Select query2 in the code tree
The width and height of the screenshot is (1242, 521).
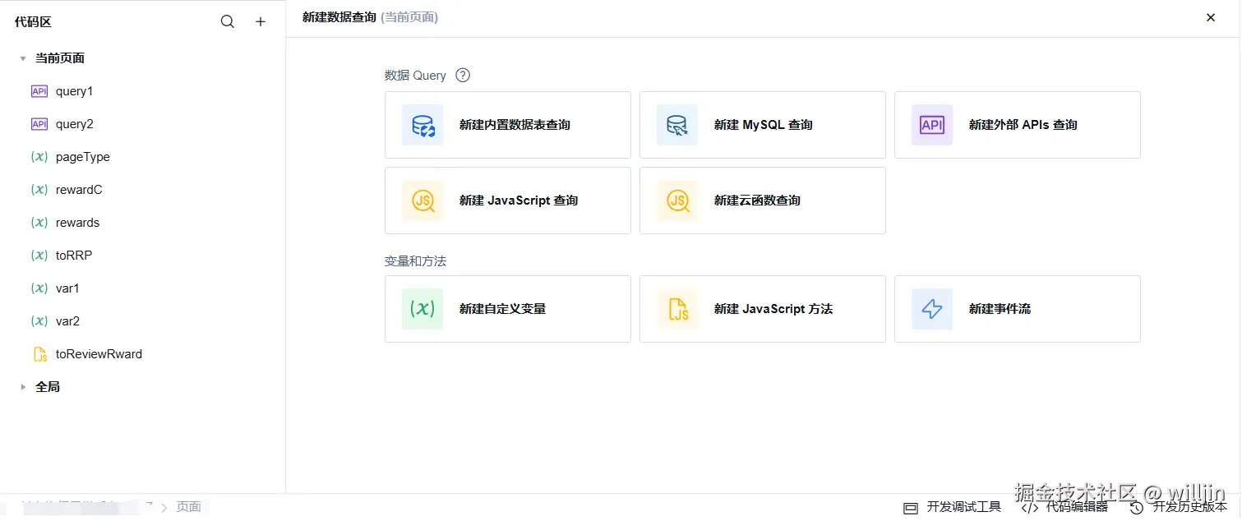[x=74, y=124]
